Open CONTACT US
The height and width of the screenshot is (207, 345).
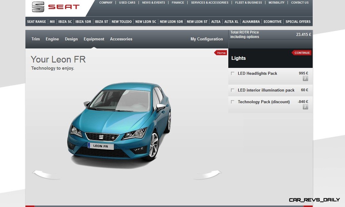300,3
